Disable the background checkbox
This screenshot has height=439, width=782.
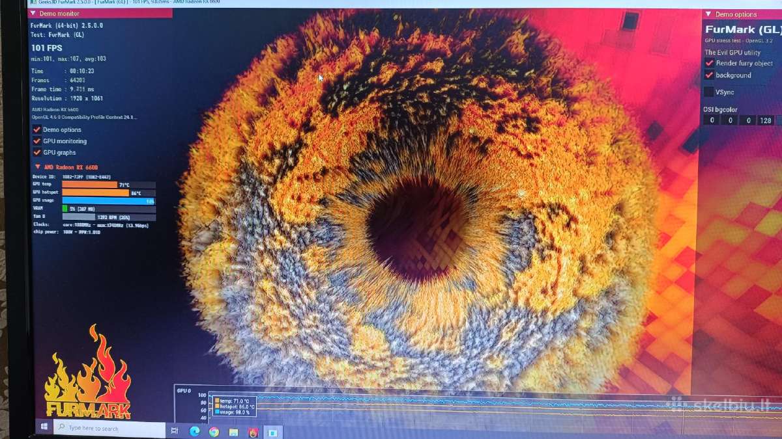point(709,75)
